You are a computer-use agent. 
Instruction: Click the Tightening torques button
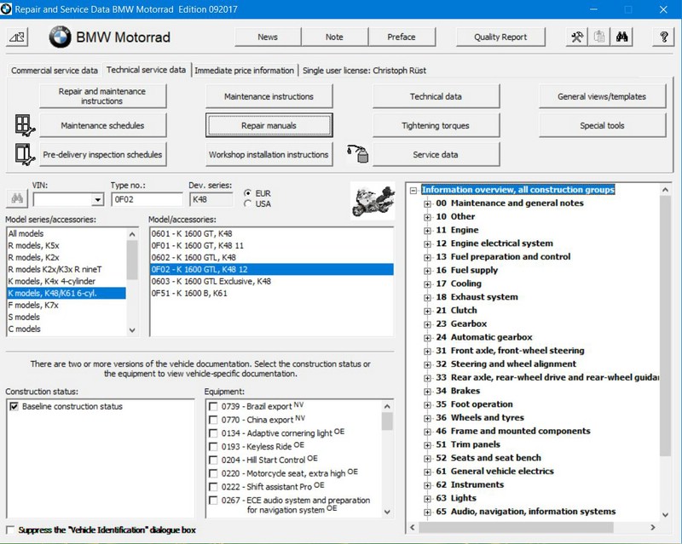click(436, 125)
